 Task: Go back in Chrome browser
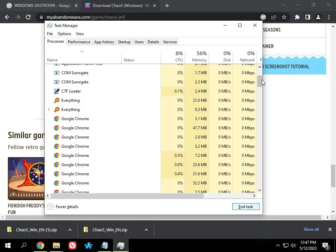coord(7,17)
